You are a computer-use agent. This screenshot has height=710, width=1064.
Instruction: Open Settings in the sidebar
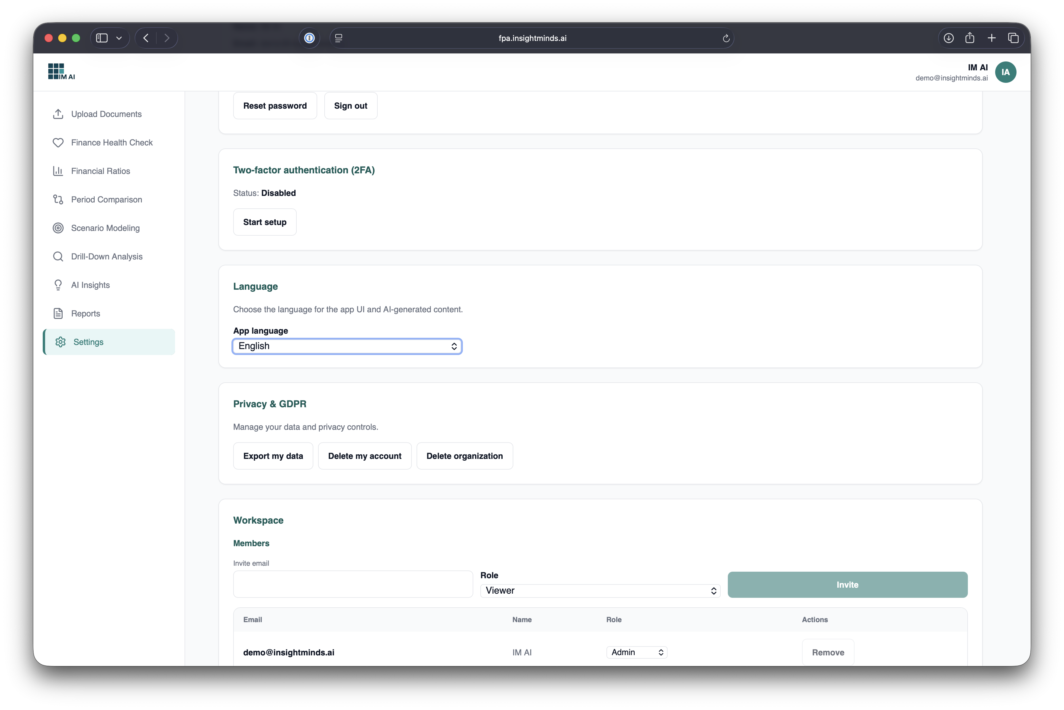point(88,342)
